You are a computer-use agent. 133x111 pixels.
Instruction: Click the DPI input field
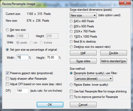(22, 91)
